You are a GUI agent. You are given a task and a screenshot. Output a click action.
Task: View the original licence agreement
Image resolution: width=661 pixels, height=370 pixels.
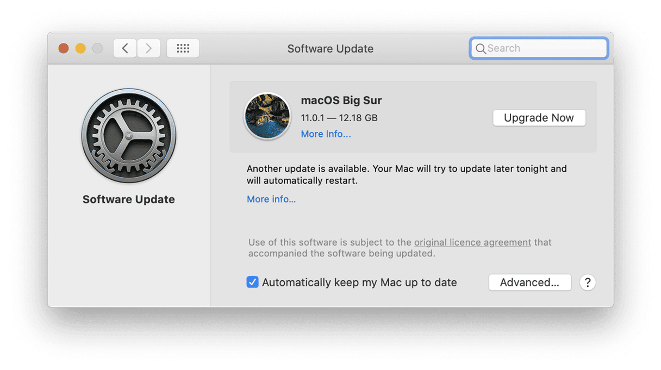(x=472, y=242)
